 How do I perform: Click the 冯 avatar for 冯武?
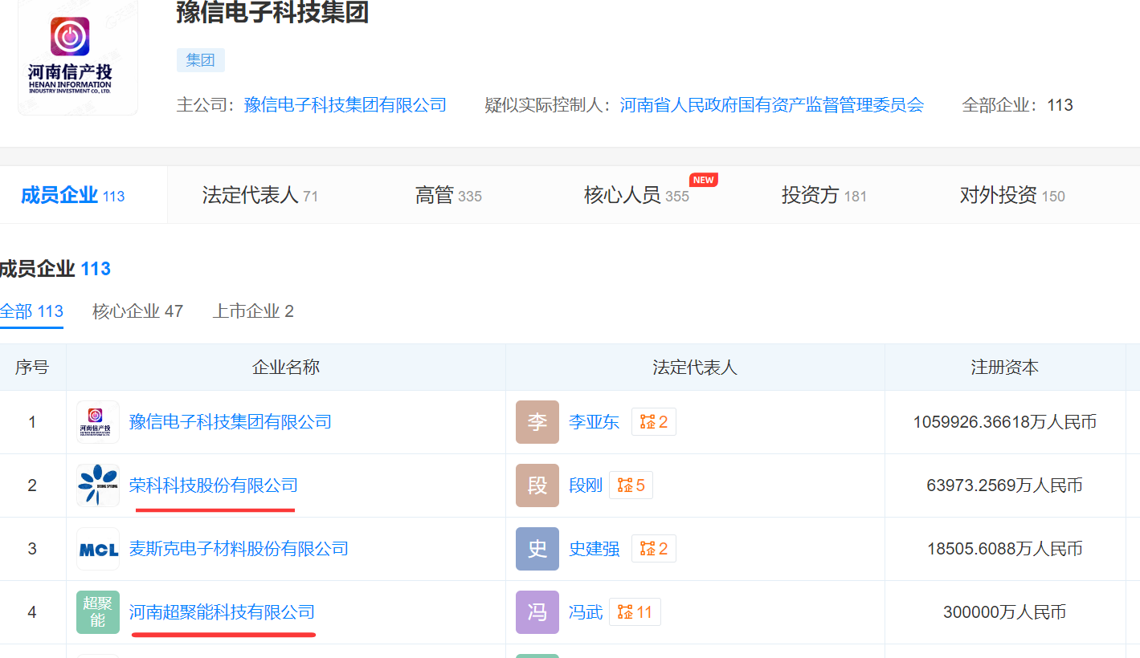(x=537, y=612)
